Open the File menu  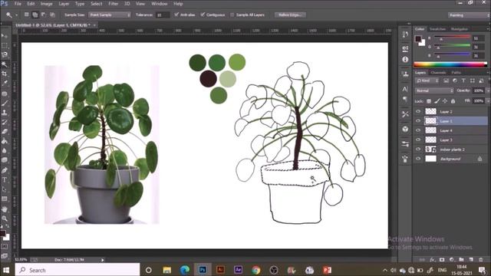tap(18, 4)
